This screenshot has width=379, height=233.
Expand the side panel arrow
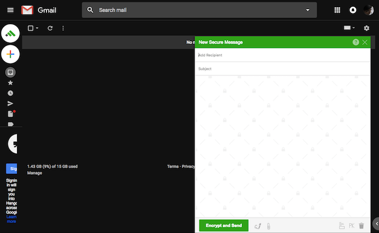376,224
